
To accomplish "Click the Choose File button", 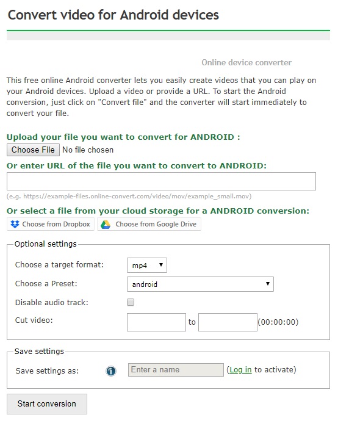I will pos(33,150).
